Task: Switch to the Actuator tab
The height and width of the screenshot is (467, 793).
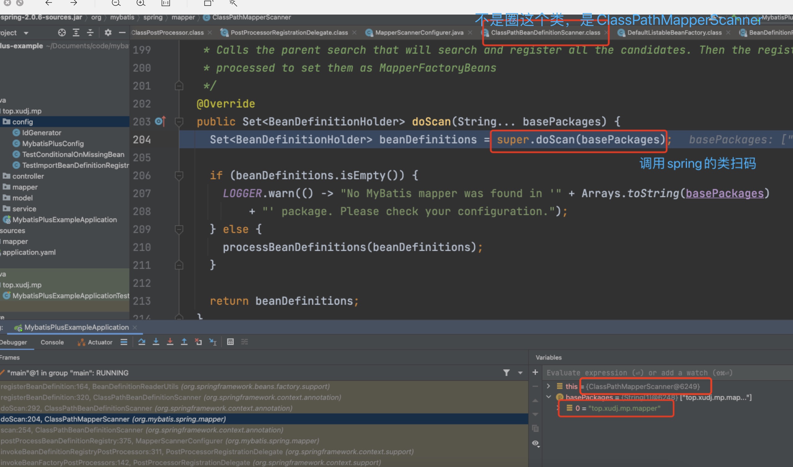Action: tap(95, 342)
